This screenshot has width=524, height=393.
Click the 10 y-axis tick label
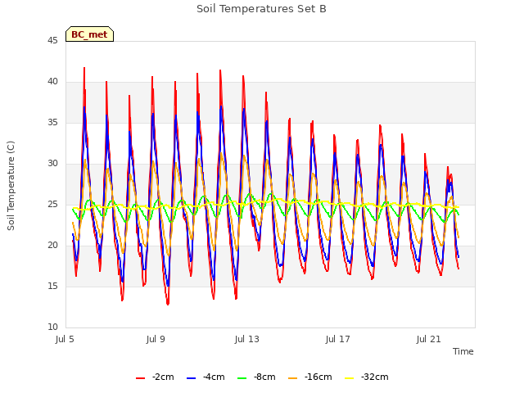pos(52,327)
